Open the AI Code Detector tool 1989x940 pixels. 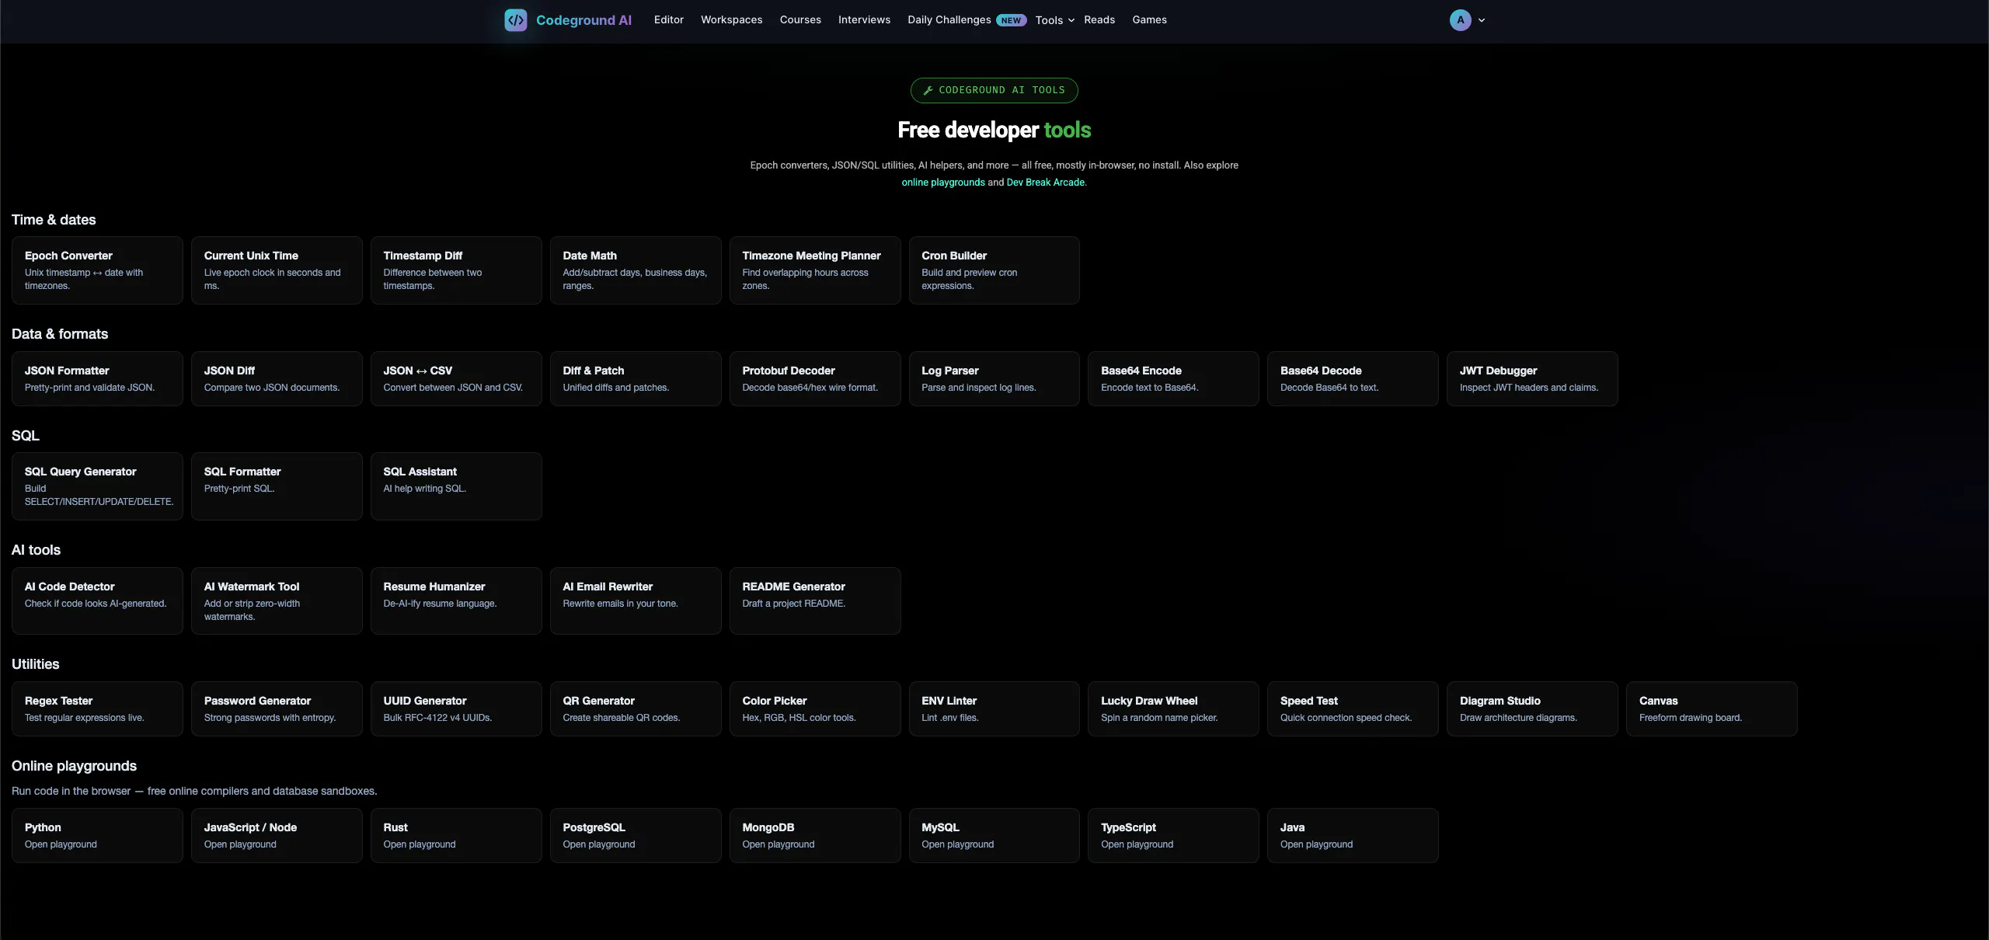click(x=97, y=601)
